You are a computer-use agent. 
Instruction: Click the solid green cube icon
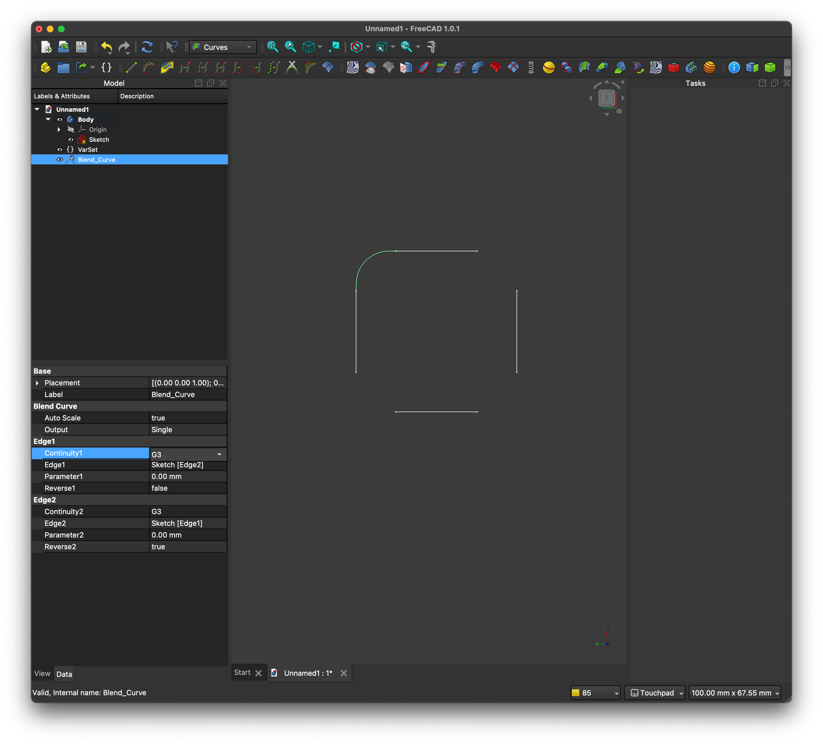[770, 67]
